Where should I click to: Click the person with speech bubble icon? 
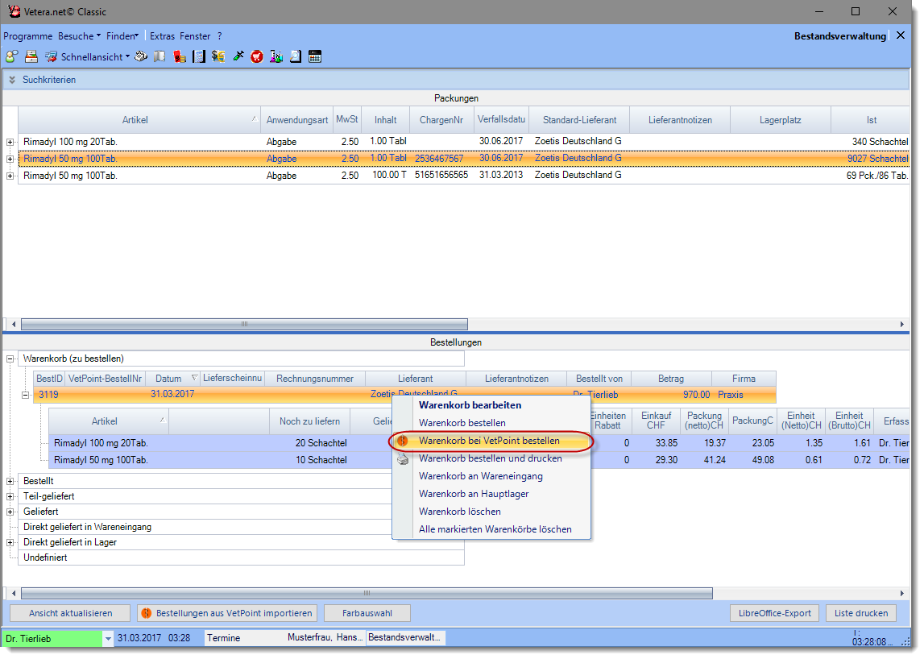(x=11, y=56)
